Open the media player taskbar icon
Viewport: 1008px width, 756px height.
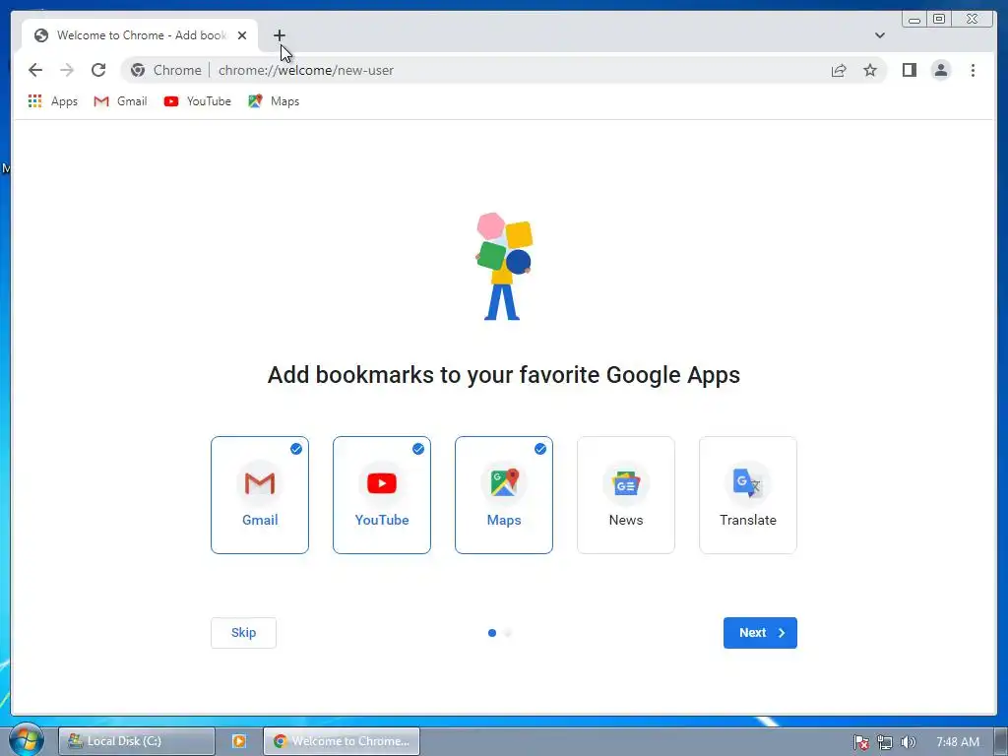[238, 741]
